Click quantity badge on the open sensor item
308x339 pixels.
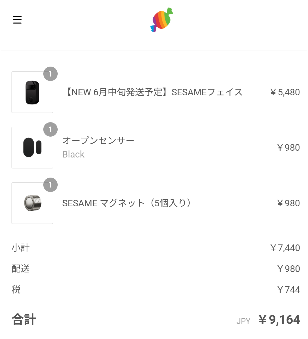(x=50, y=130)
